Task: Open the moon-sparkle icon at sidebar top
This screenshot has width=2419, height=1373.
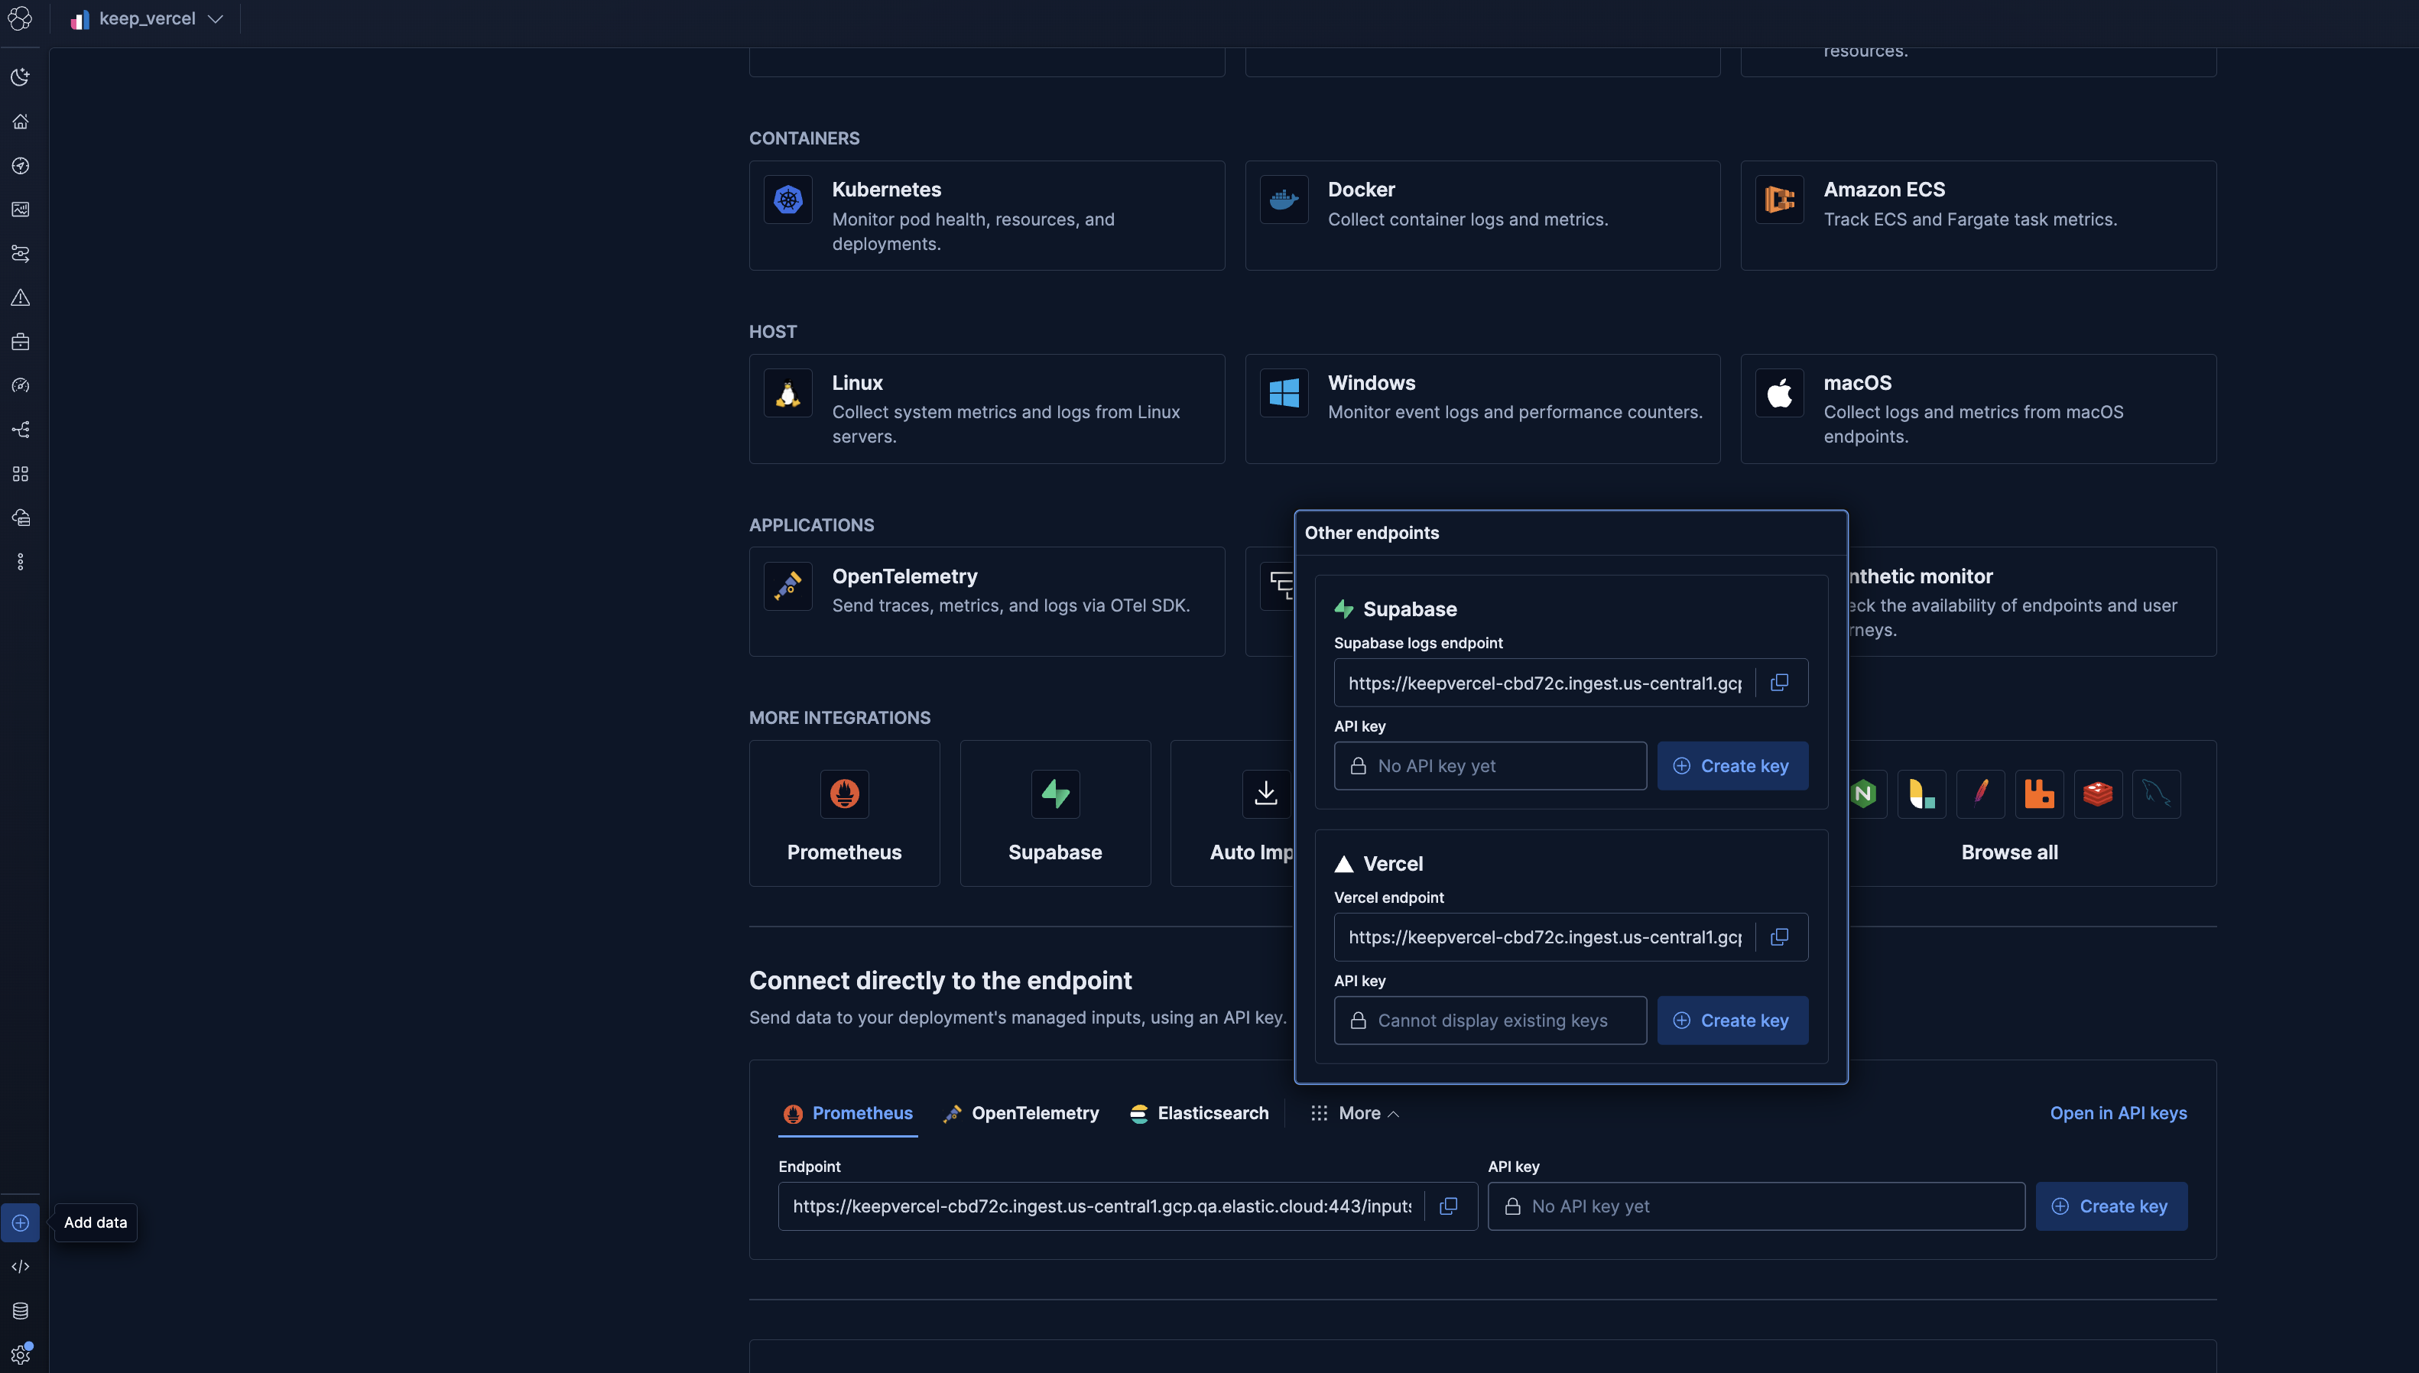Action: coord(20,77)
